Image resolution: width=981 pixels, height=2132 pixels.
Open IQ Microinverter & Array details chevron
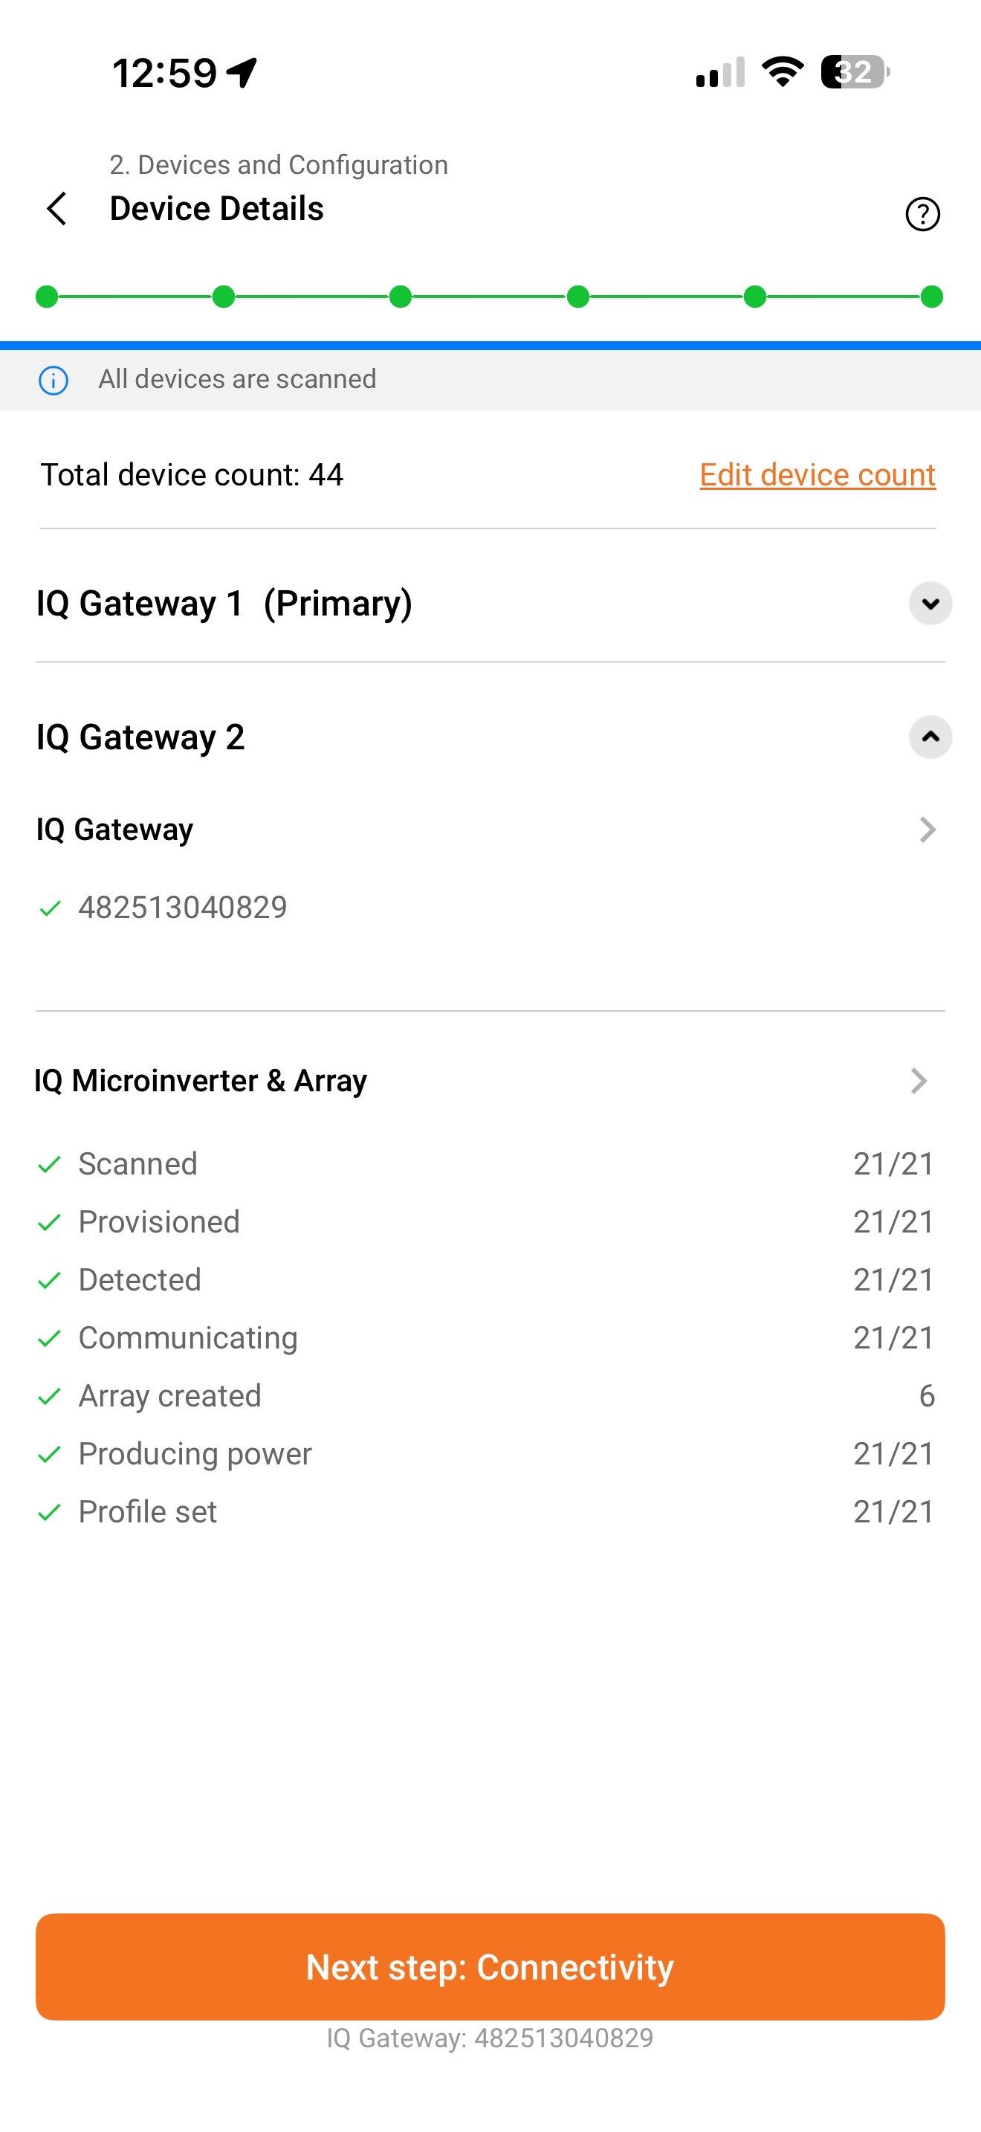918,1081
